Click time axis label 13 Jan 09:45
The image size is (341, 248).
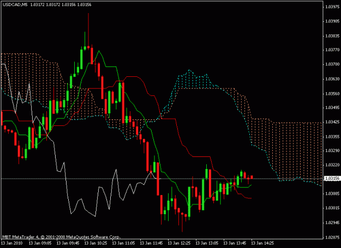pyautogui.click(x=68, y=243)
